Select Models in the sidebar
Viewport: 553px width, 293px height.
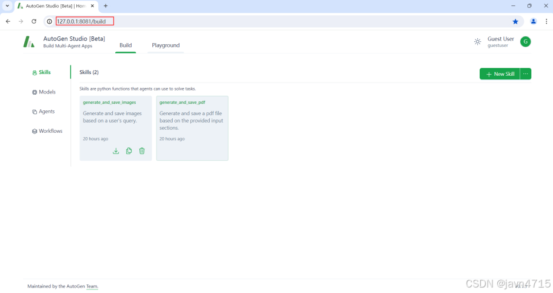pos(44,92)
